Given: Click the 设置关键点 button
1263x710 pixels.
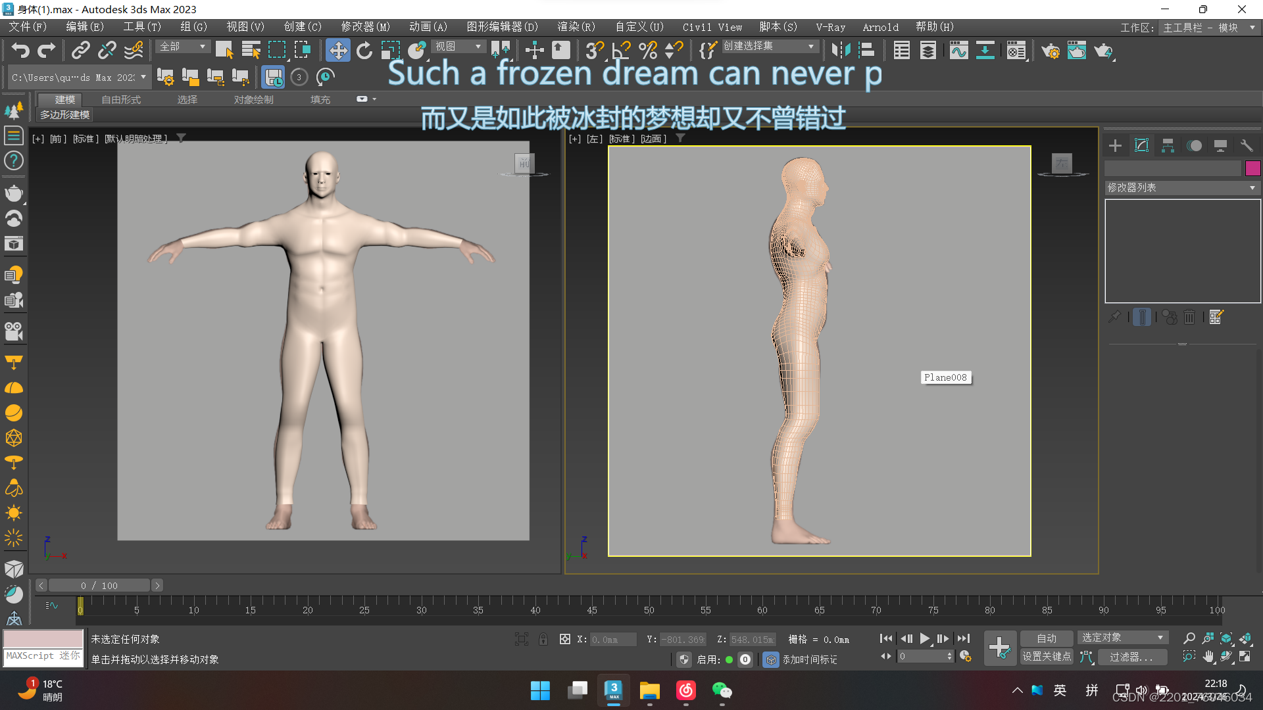Looking at the screenshot, I should point(1046,657).
